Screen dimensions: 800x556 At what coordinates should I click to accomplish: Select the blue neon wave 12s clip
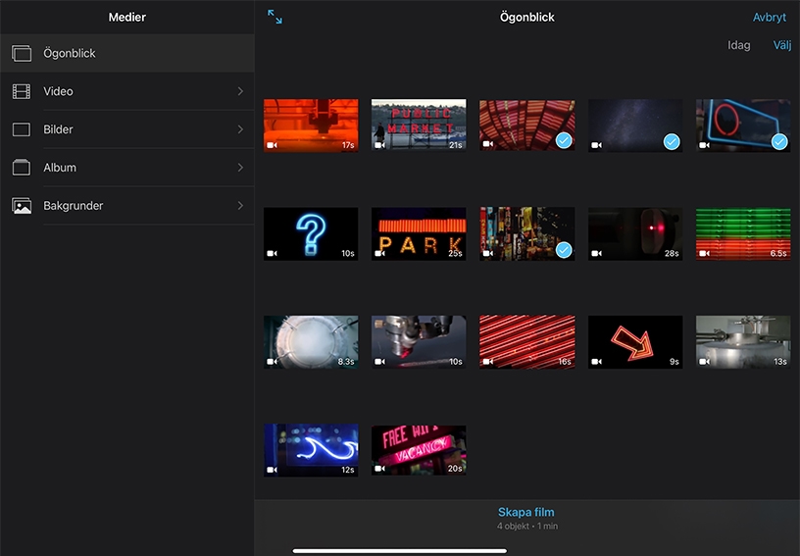click(311, 450)
